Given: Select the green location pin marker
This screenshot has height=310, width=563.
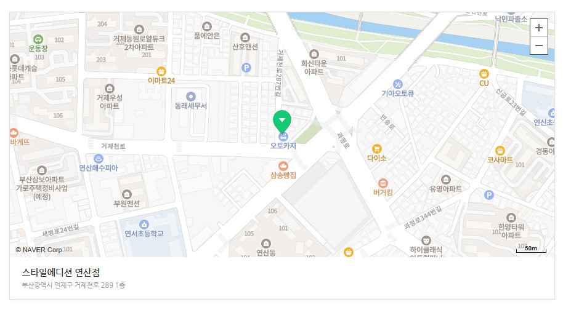Looking at the screenshot, I should point(282,122).
